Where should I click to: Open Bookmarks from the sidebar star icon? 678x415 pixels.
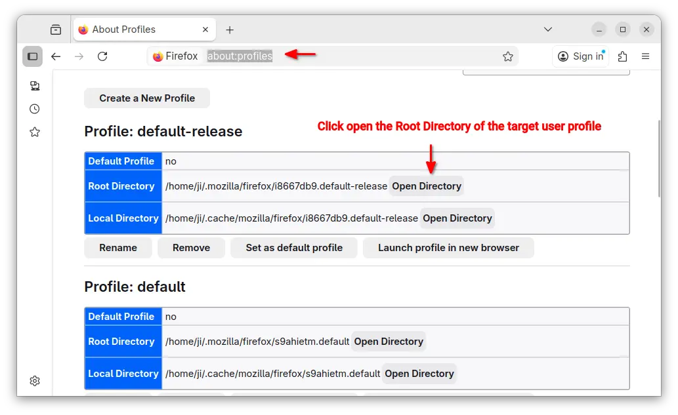click(x=35, y=132)
